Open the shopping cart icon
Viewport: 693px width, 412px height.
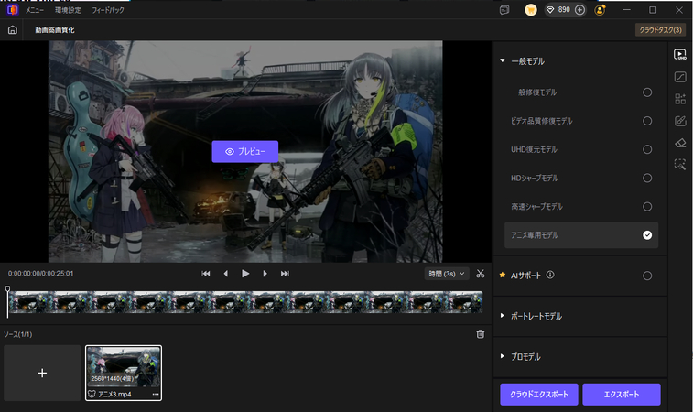(531, 10)
